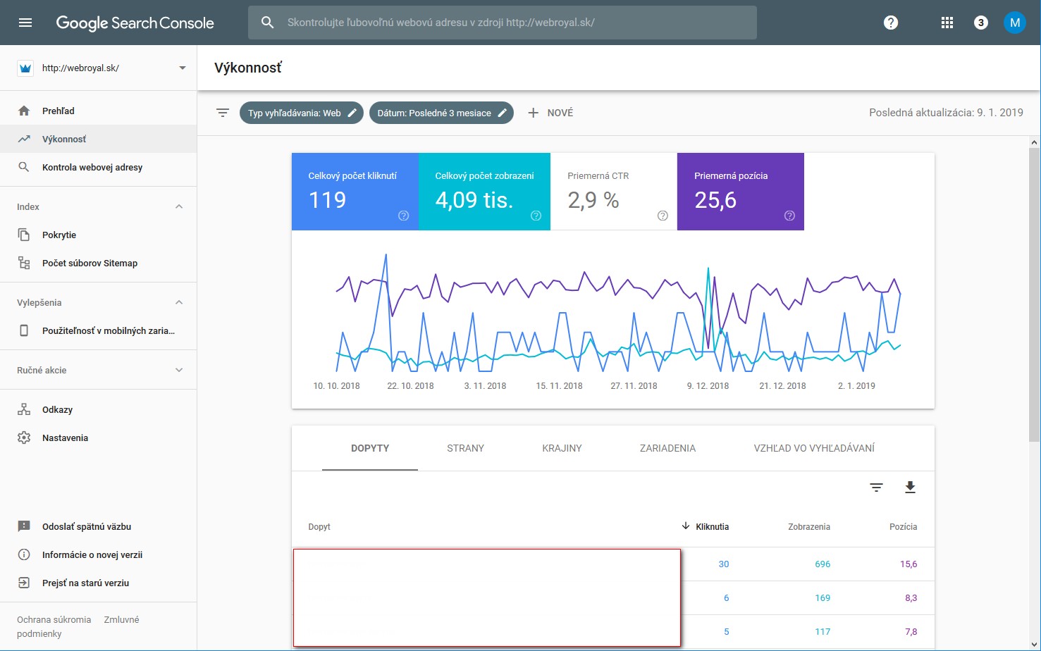Open the user account avatar

coord(1015,23)
